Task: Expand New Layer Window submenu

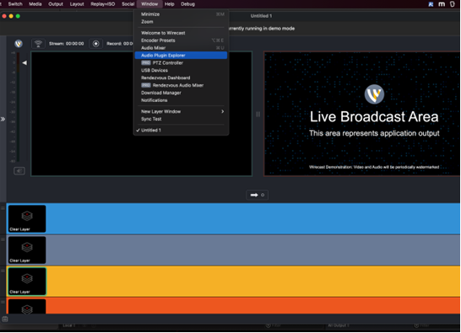Action: click(x=181, y=111)
